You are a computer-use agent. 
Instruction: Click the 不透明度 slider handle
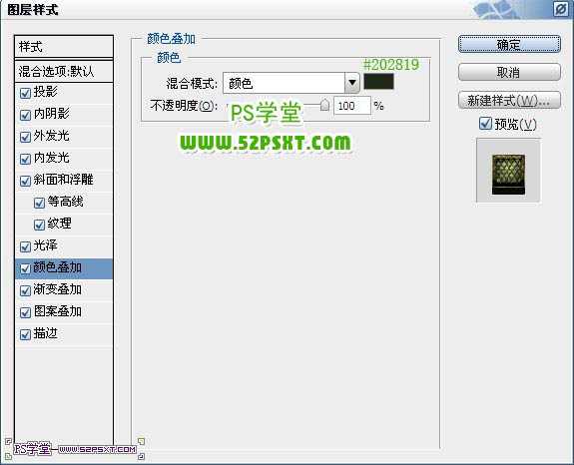tap(324, 105)
